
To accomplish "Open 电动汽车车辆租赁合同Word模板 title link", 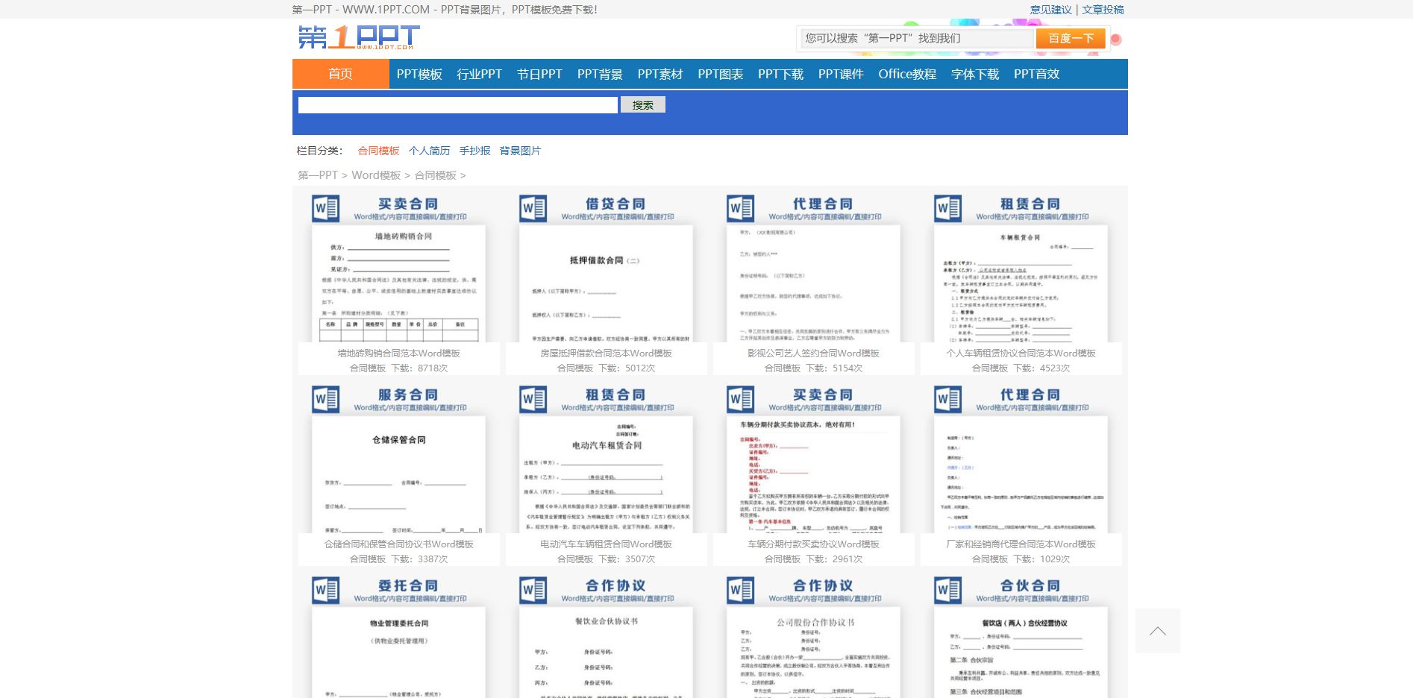I will pyautogui.click(x=606, y=544).
